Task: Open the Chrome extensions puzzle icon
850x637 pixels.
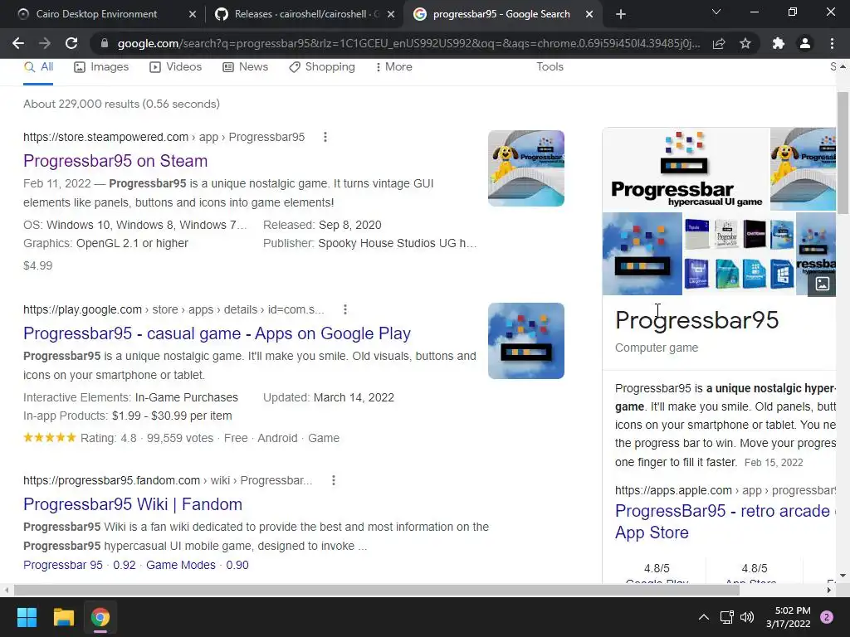Action: (779, 43)
